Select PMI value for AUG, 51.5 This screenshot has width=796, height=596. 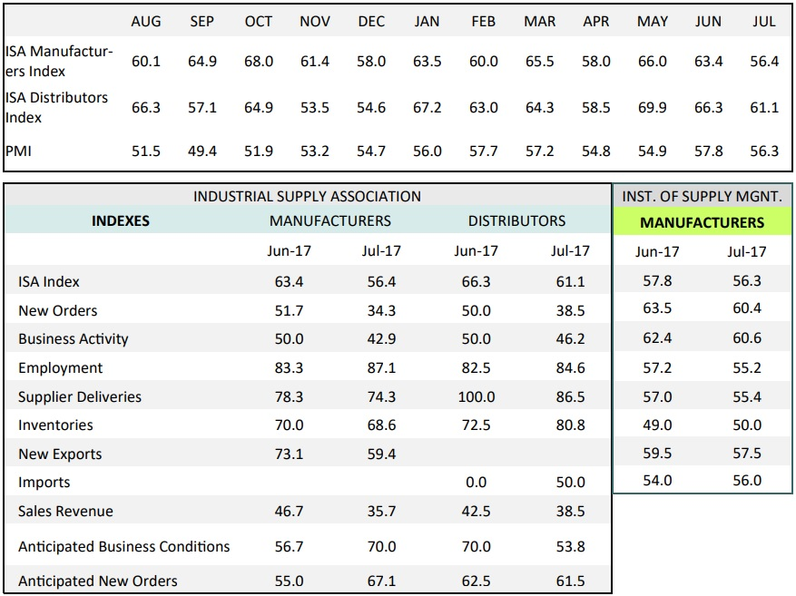146,151
